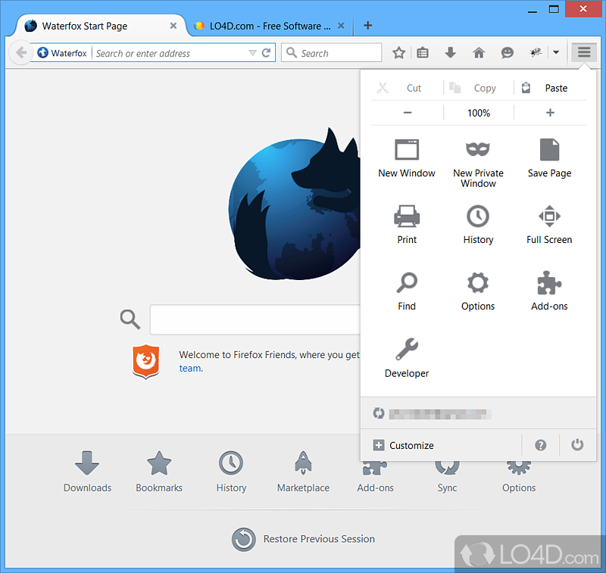
Task: Open the chat smiley face icon
Action: click(507, 52)
